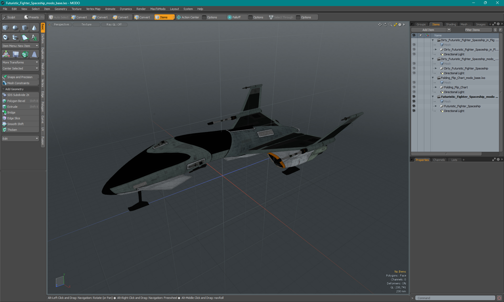
Task: Open the Item Menu: New Item dropdown
Action: click(x=20, y=46)
